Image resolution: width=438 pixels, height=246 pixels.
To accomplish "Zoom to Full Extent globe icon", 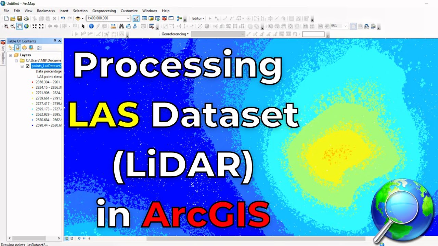I will click(x=26, y=26).
